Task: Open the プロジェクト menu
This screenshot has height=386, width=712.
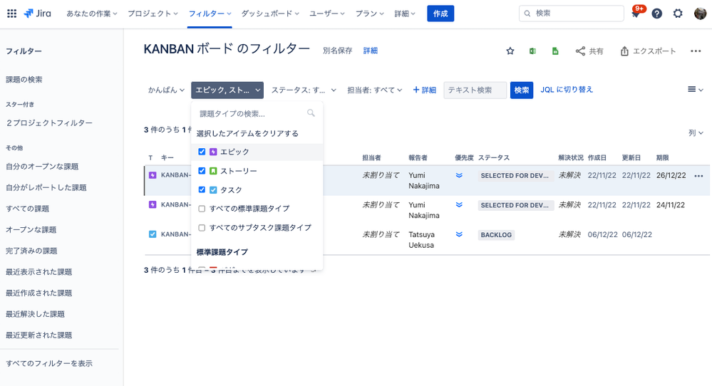Action: coord(153,14)
